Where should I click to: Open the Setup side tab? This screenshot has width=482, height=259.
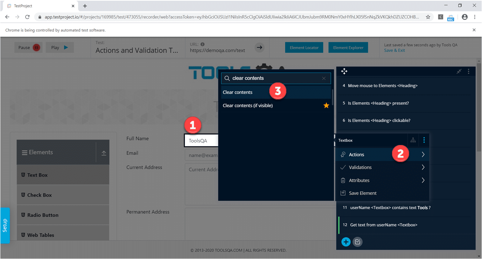click(5, 225)
